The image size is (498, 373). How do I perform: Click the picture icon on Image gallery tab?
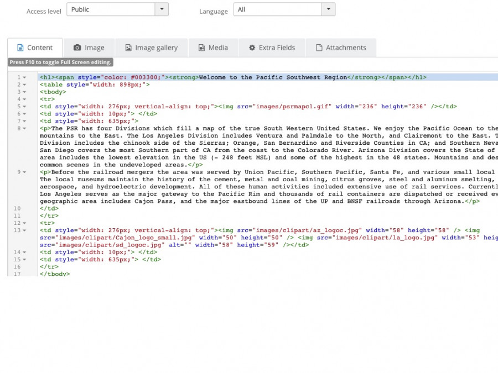[x=128, y=48]
